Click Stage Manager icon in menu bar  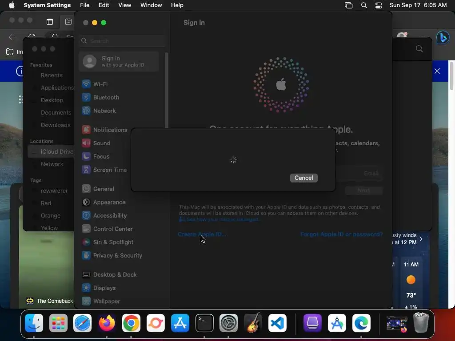[x=348, y=5]
